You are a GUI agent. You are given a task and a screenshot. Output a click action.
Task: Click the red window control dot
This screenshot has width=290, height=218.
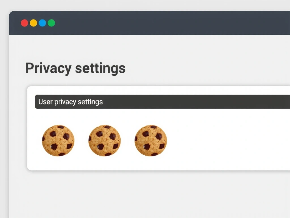click(x=25, y=23)
